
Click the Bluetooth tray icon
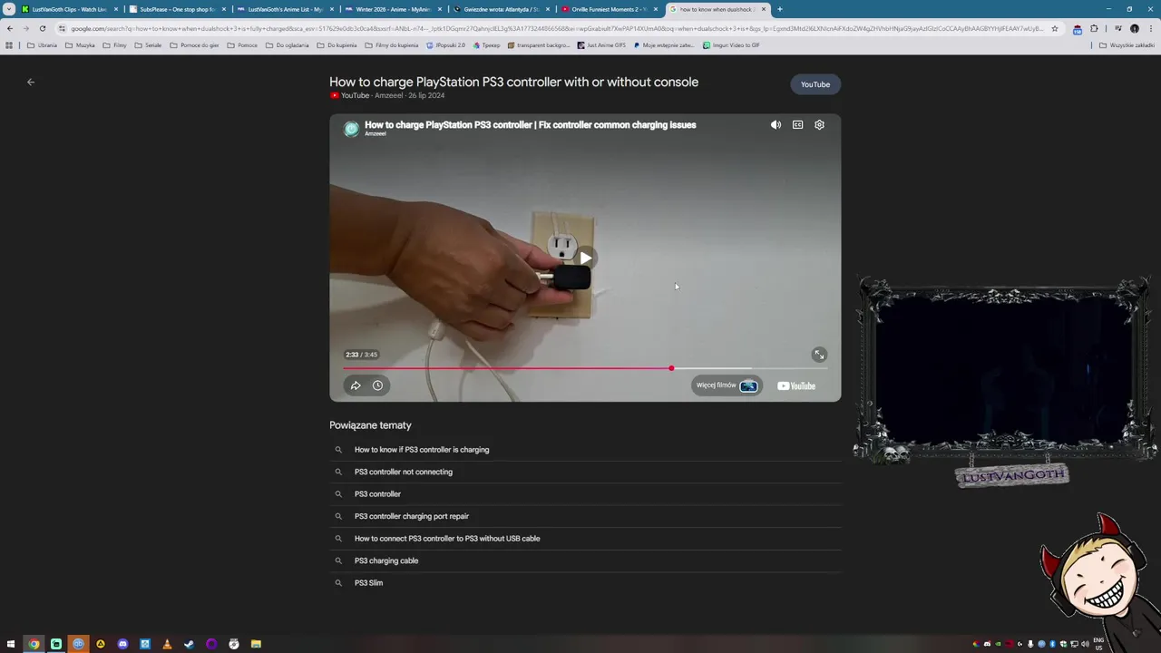[1052, 644]
